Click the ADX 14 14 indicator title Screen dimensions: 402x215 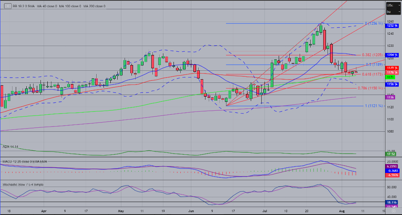[10, 147]
